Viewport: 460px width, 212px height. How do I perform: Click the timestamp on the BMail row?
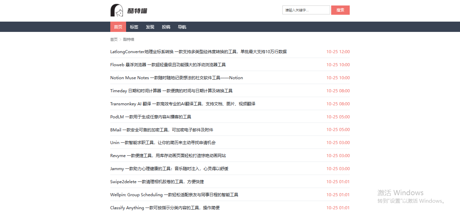pos(338,130)
